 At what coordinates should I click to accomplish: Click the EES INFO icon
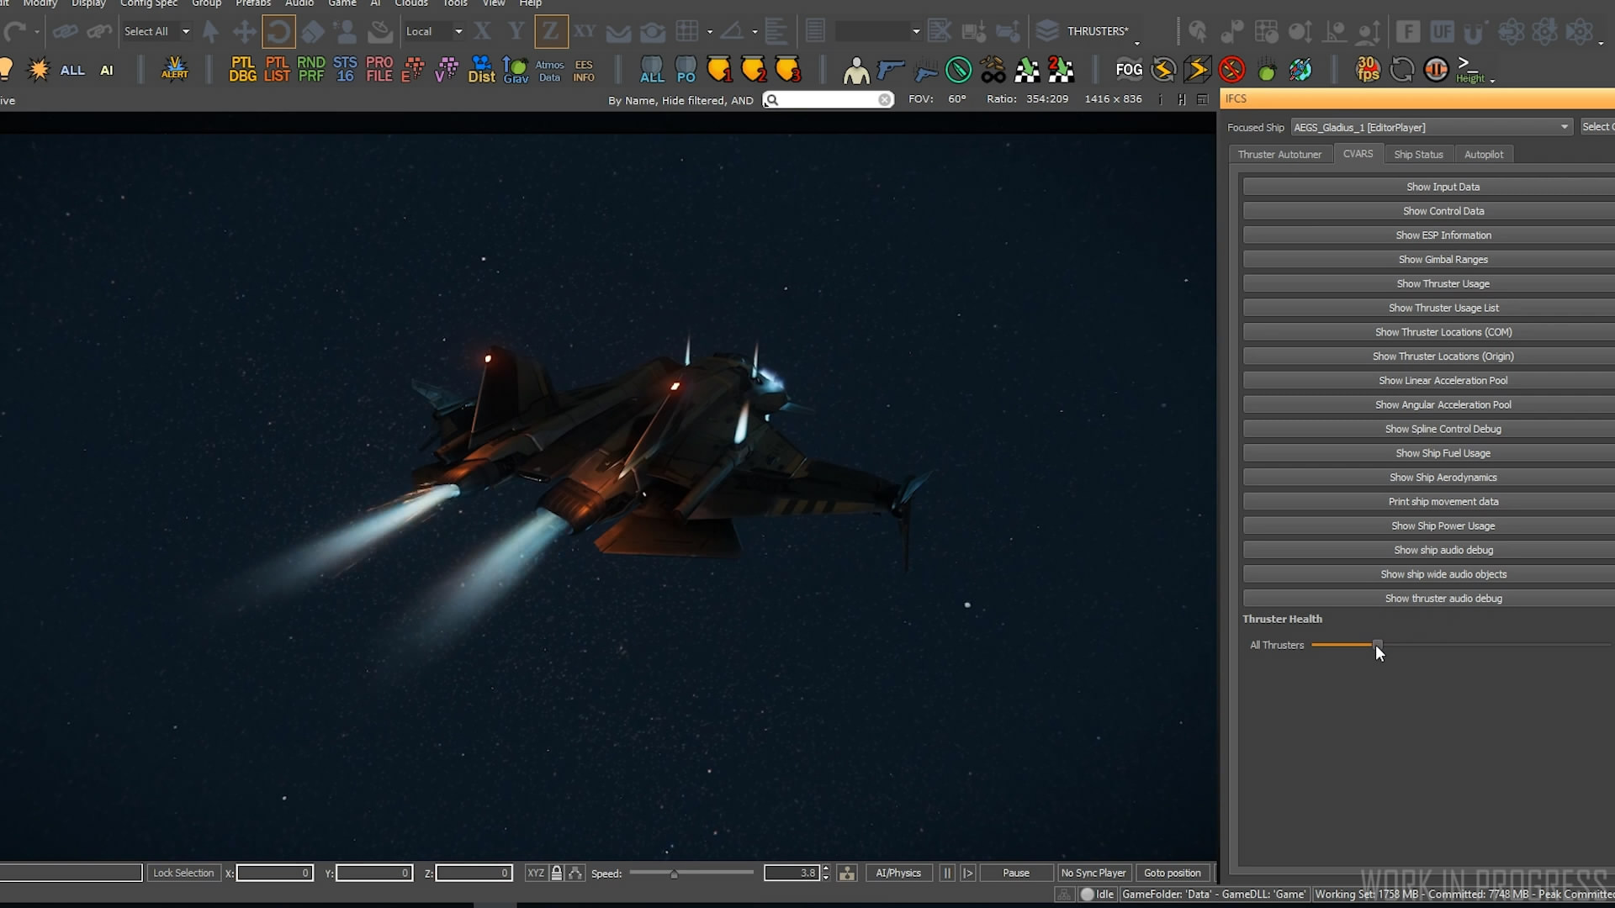(584, 71)
